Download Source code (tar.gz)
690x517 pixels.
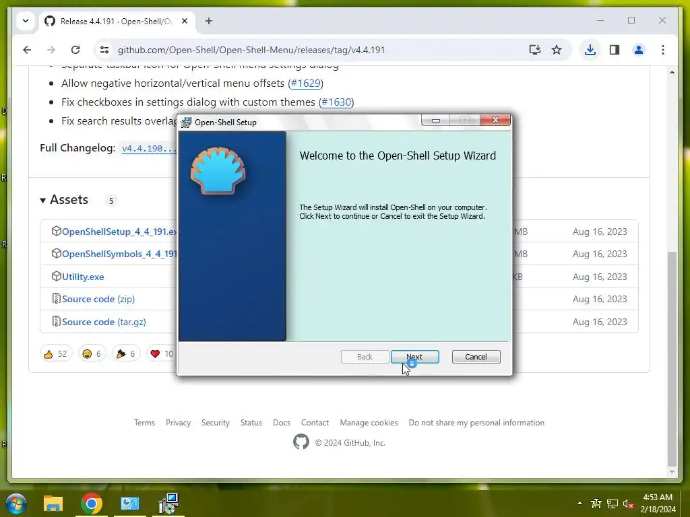[104, 322]
